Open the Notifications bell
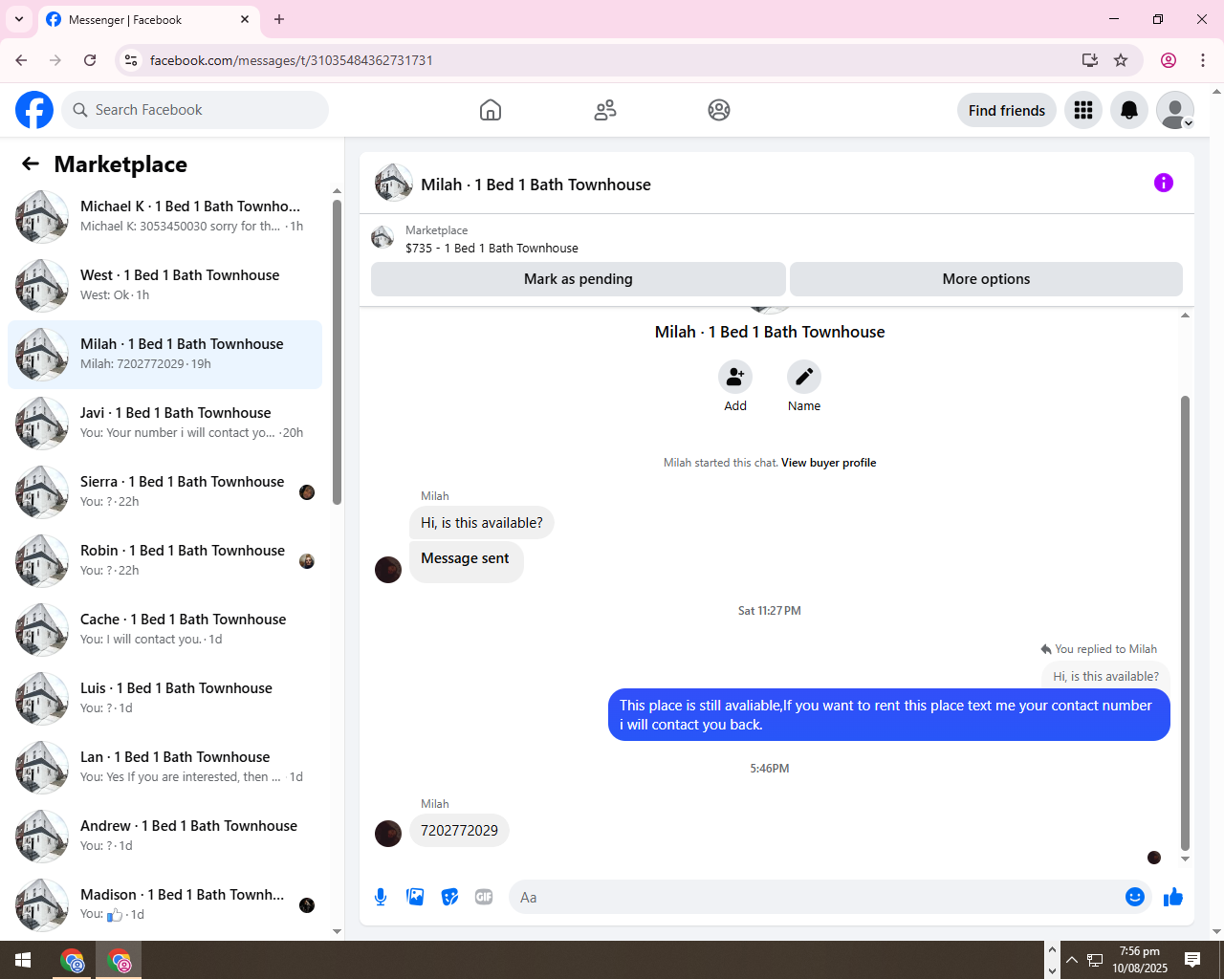This screenshot has width=1224, height=979. pyautogui.click(x=1129, y=110)
